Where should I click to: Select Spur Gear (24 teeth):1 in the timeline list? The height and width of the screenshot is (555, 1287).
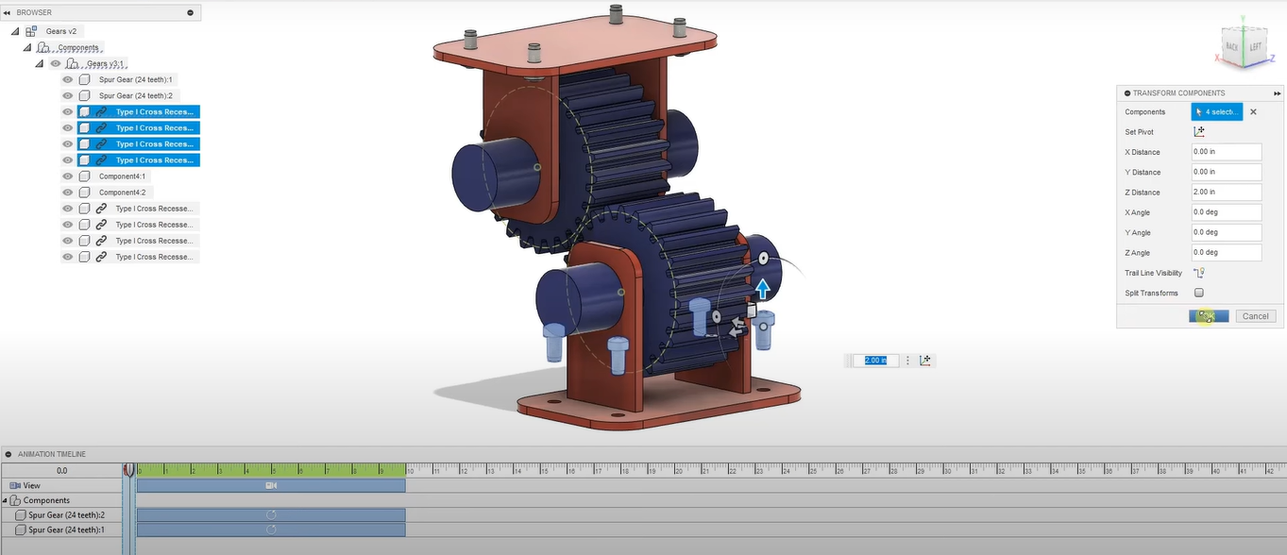(66, 530)
